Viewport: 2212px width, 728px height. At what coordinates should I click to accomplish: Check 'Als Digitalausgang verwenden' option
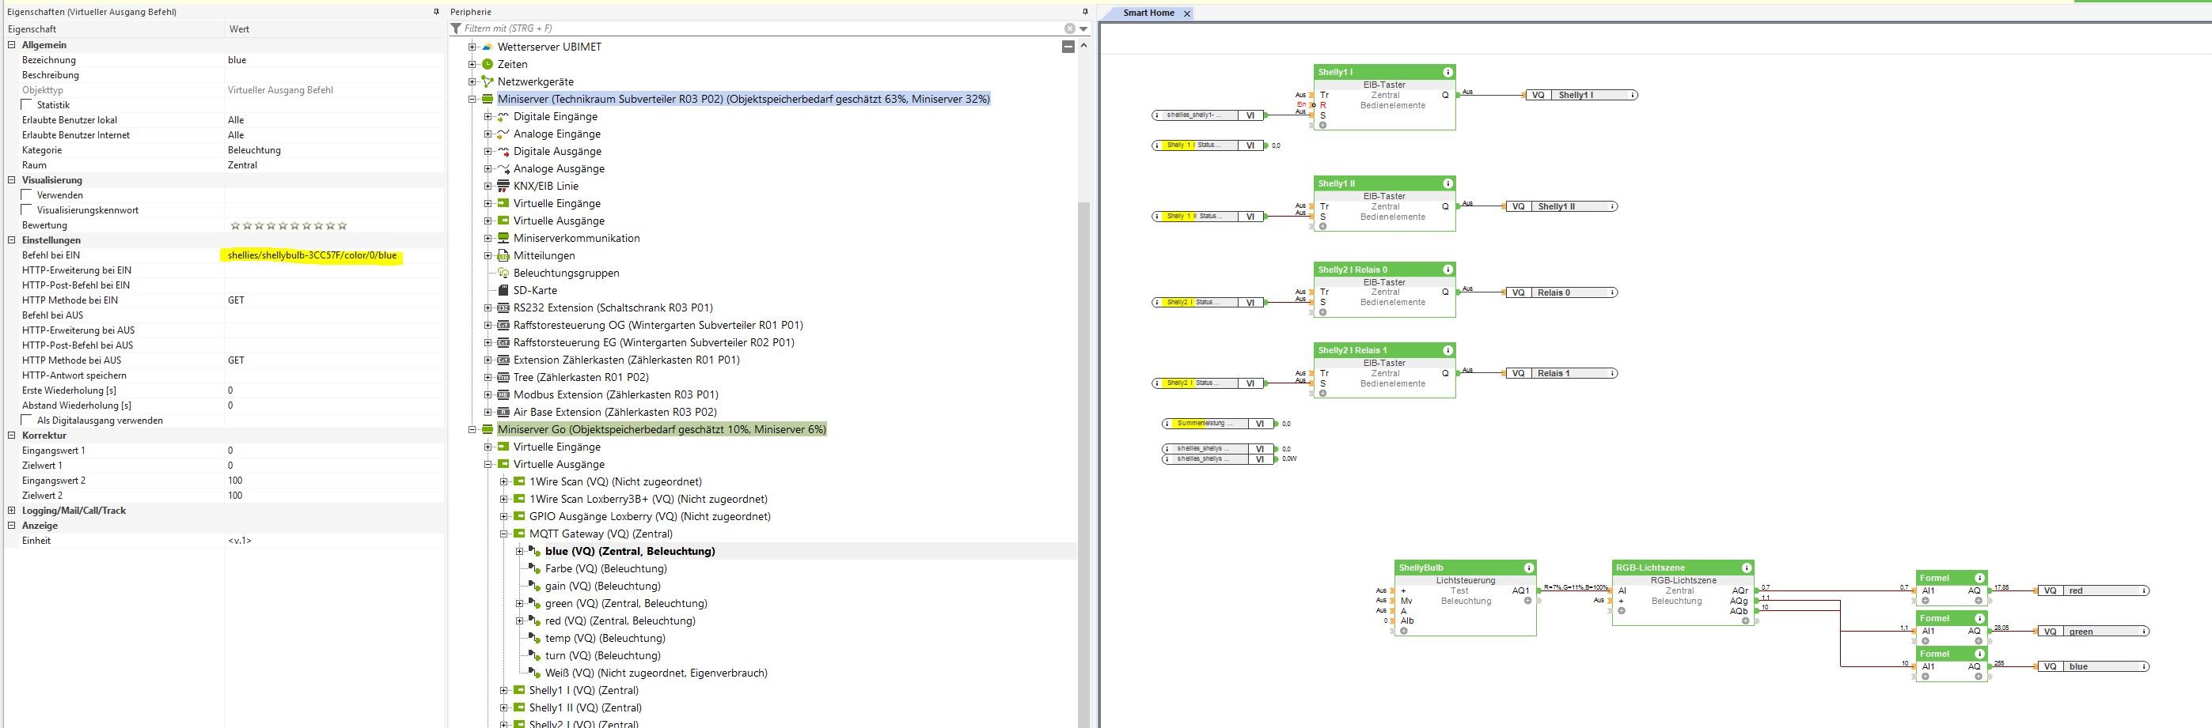coord(28,421)
